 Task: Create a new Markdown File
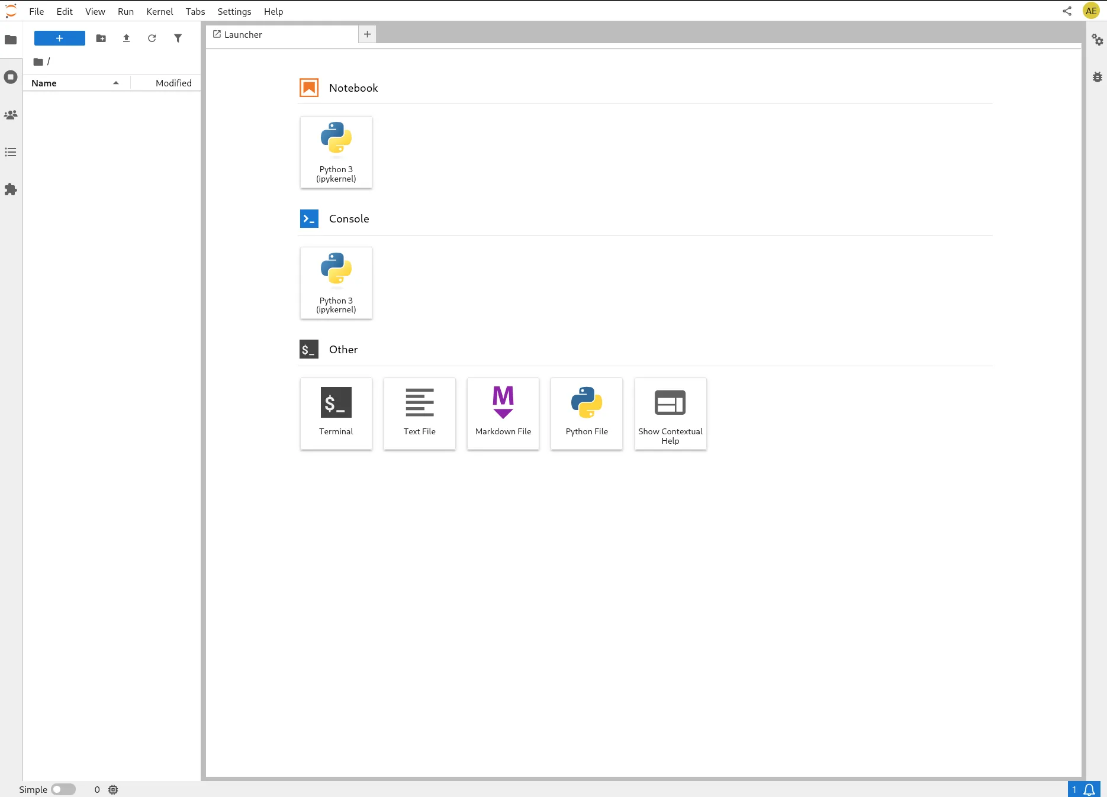[x=503, y=414]
